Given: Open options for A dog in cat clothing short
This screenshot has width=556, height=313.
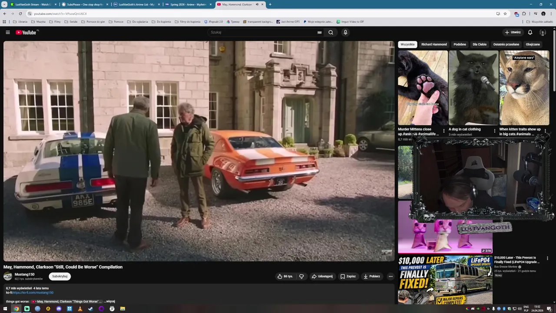Looking at the screenshot, I should pyautogui.click(x=494, y=130).
